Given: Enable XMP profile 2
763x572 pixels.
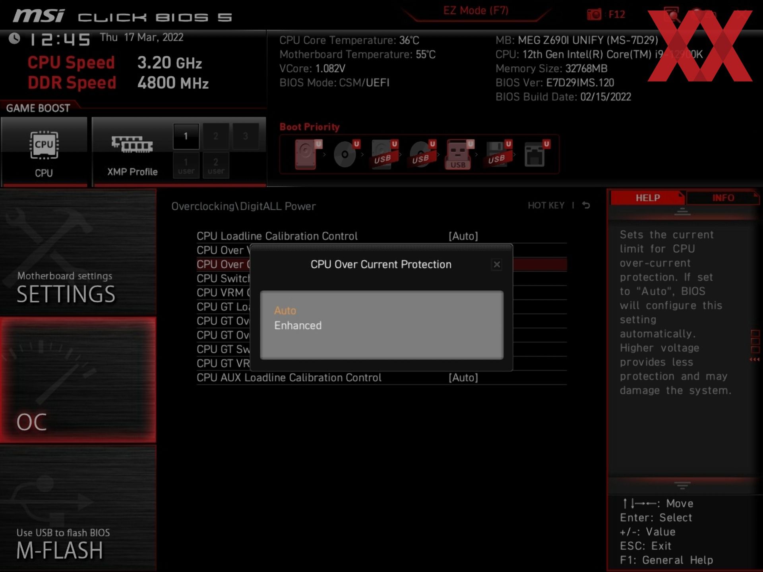Looking at the screenshot, I should (215, 136).
